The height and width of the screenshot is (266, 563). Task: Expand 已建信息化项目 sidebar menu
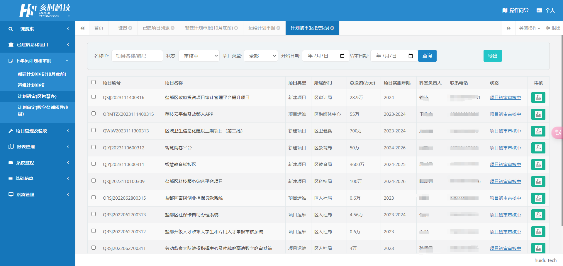click(38, 45)
